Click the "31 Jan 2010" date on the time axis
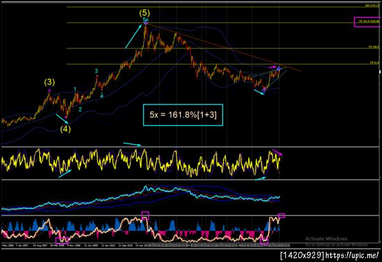 tap(108, 245)
